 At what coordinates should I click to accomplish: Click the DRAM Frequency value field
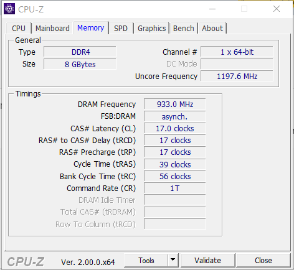[x=175, y=104]
